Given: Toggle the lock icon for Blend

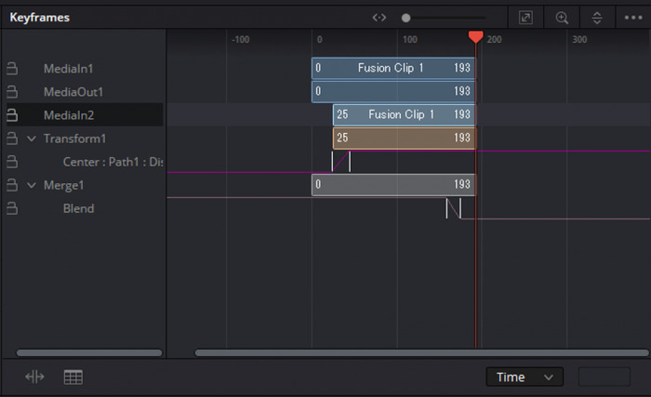Looking at the screenshot, I should (12, 208).
